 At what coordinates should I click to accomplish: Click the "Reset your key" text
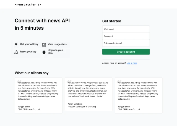point(28,52)
